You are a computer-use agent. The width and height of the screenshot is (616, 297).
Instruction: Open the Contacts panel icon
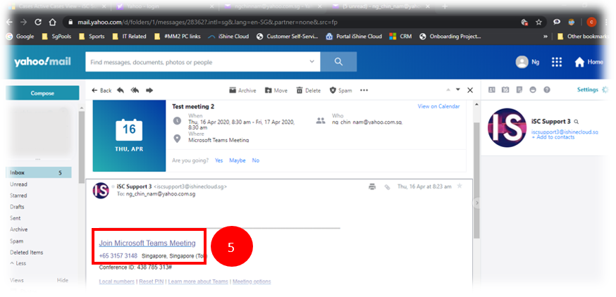tap(491, 90)
